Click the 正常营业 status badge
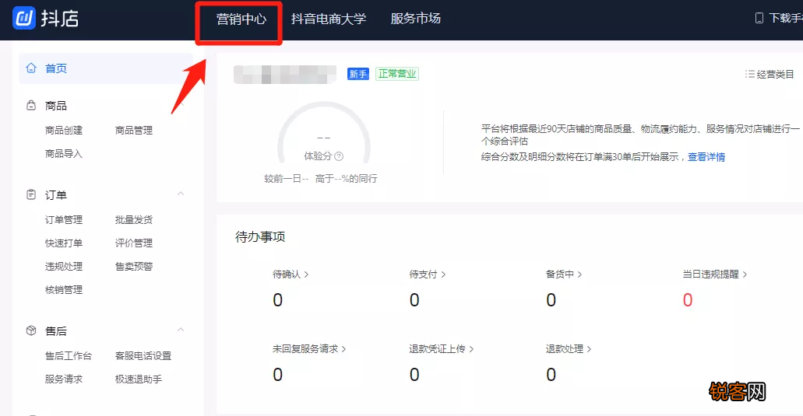 [x=397, y=74]
